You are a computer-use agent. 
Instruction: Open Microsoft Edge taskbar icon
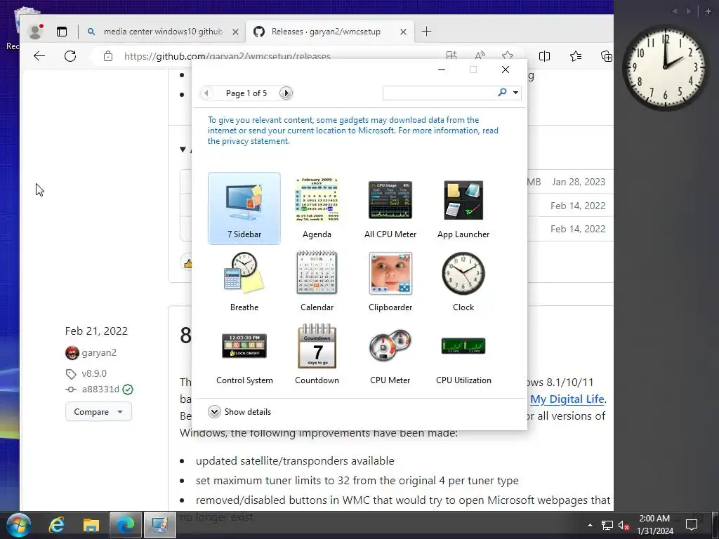pos(125,525)
